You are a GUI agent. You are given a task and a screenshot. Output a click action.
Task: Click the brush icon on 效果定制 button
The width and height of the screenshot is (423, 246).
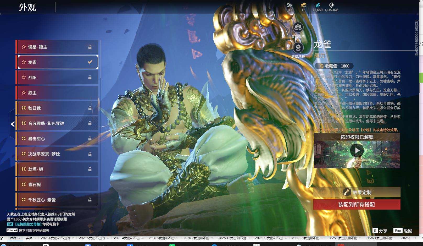coord(347,192)
